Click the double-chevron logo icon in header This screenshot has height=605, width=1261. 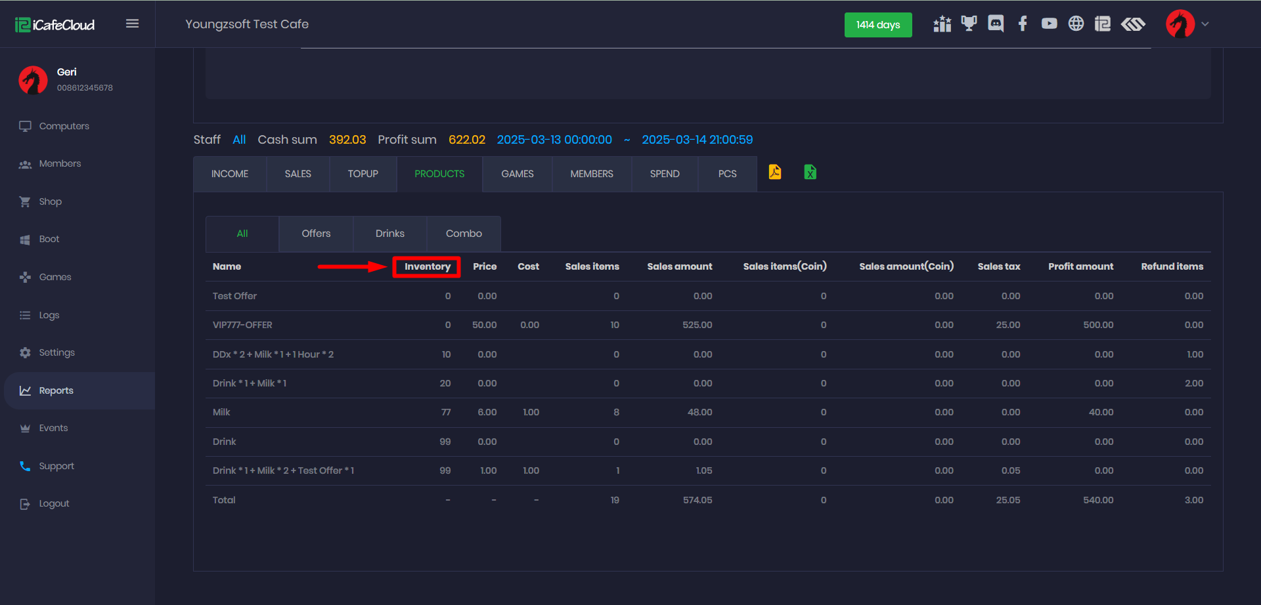pyautogui.click(x=1133, y=24)
